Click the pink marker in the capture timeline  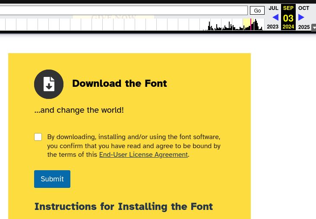point(251,24)
